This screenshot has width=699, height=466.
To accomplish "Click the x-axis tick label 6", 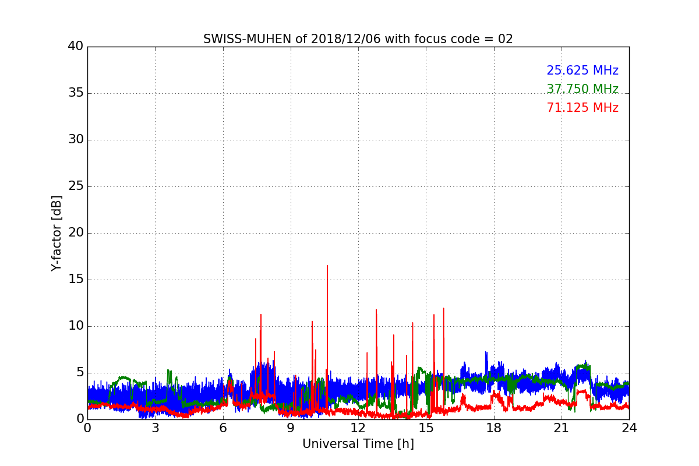I will [x=223, y=428].
